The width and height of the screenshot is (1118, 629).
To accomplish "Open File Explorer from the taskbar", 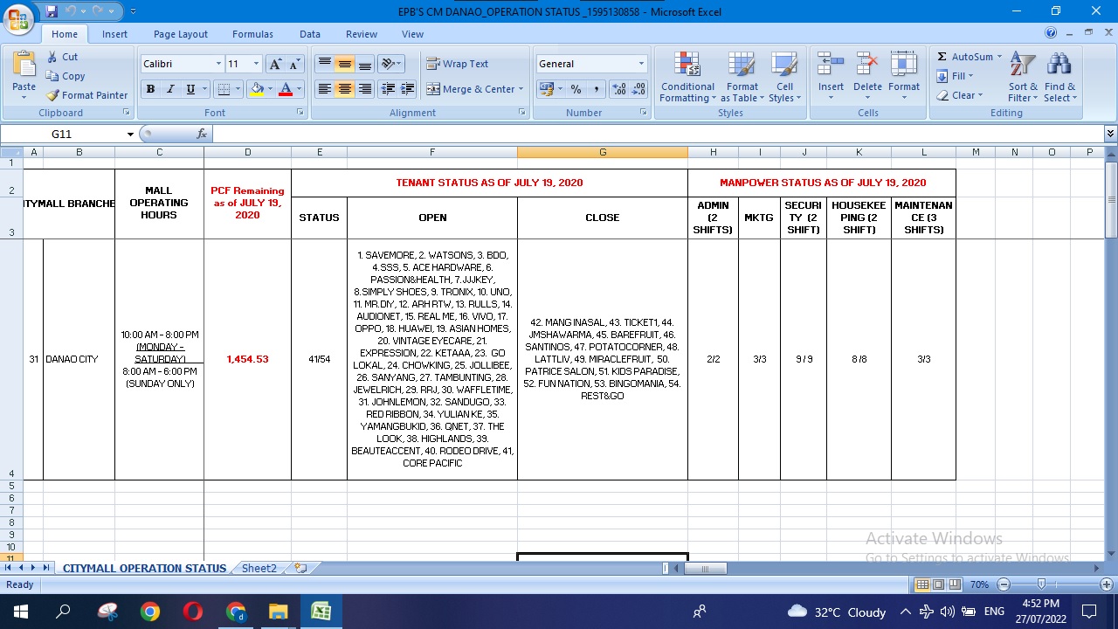I will [x=278, y=612].
